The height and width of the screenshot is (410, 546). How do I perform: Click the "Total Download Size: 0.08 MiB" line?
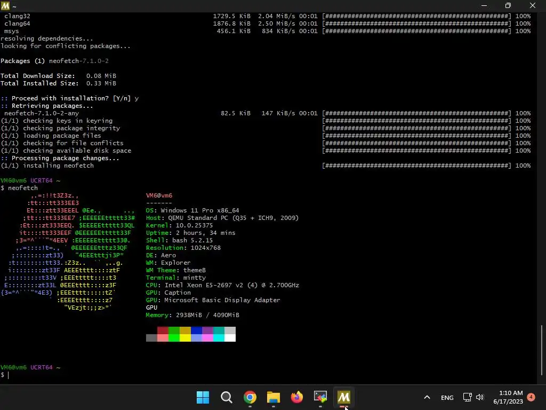click(x=59, y=76)
